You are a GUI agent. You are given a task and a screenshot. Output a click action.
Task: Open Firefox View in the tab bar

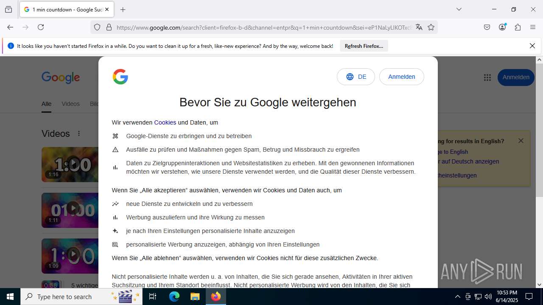(8, 9)
